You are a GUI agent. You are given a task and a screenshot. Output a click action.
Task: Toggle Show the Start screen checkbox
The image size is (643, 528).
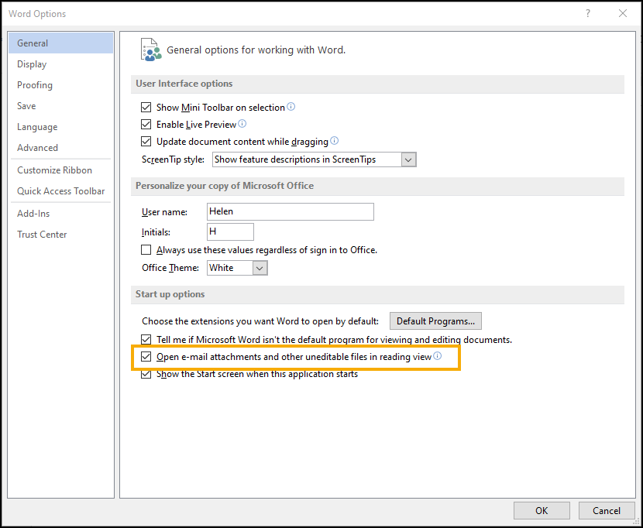pos(146,374)
